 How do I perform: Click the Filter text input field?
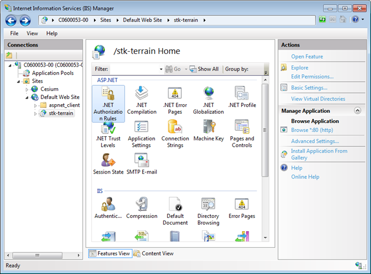(135, 69)
